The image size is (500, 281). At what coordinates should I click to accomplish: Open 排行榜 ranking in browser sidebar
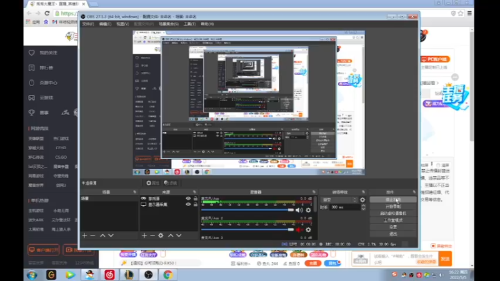point(46,67)
